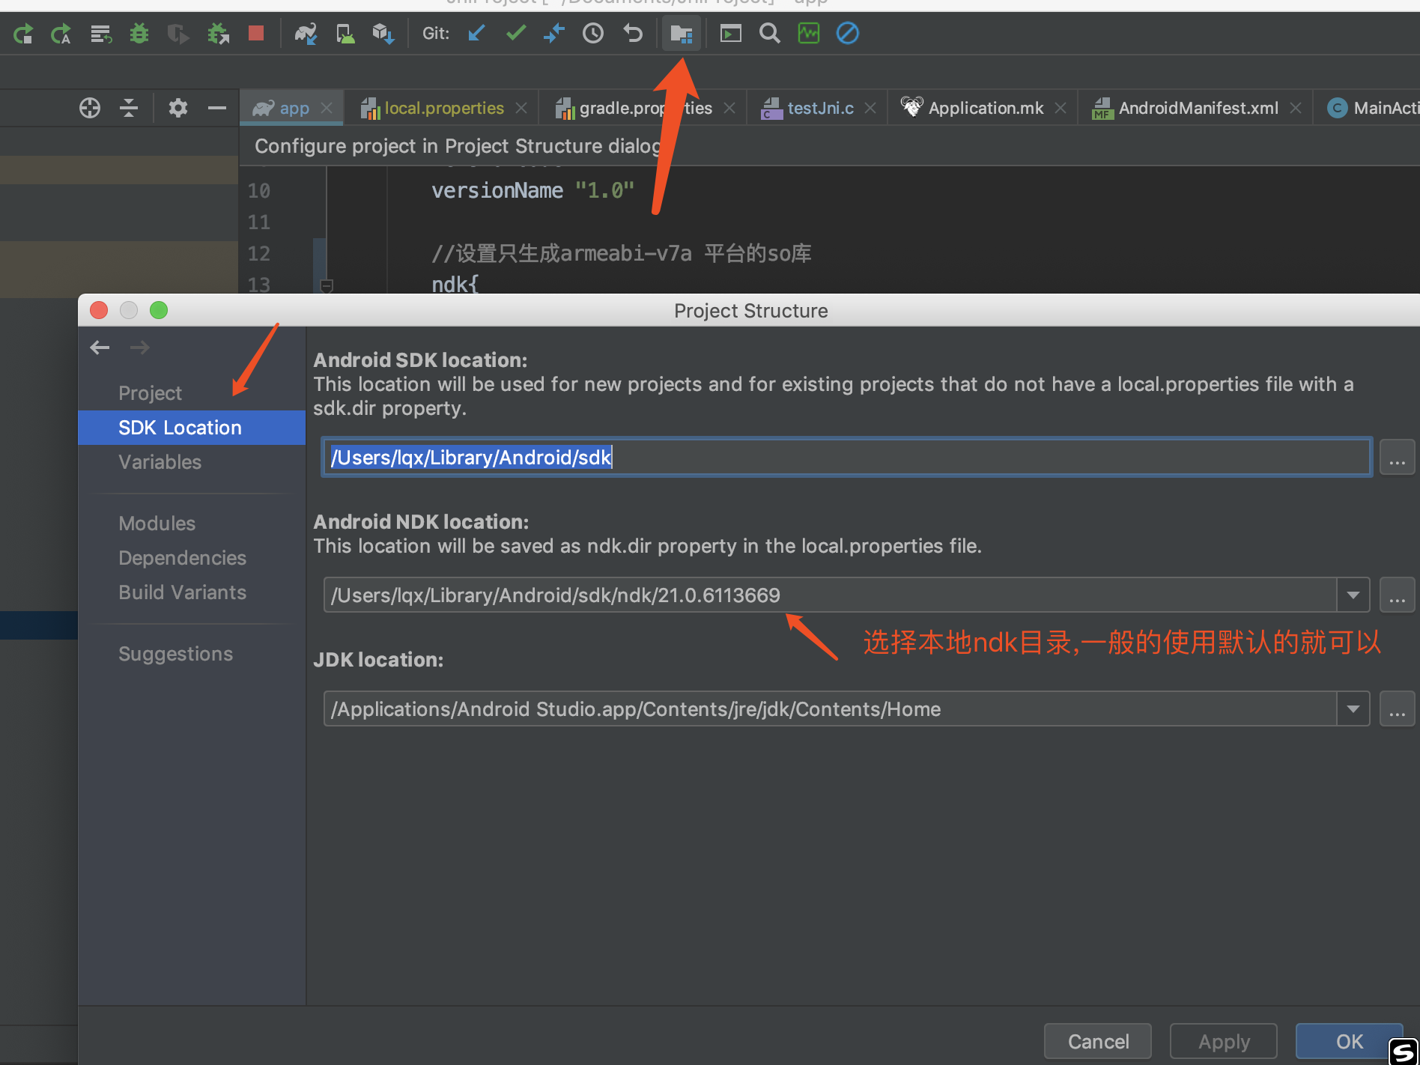Close the Application.mk tab
This screenshot has width=1420, height=1065.
1061,108
